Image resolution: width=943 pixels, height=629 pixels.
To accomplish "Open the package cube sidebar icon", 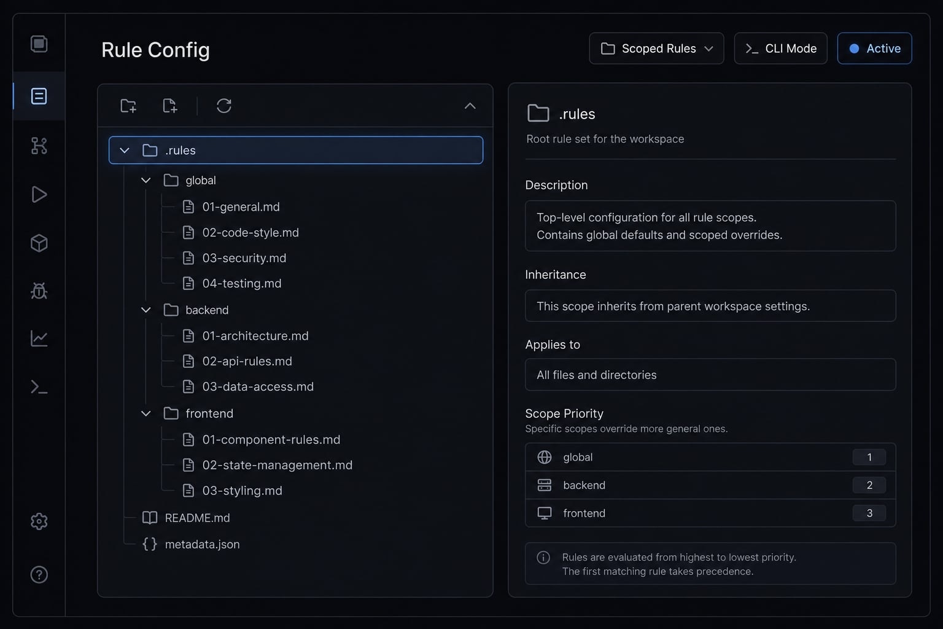I will pos(39,243).
